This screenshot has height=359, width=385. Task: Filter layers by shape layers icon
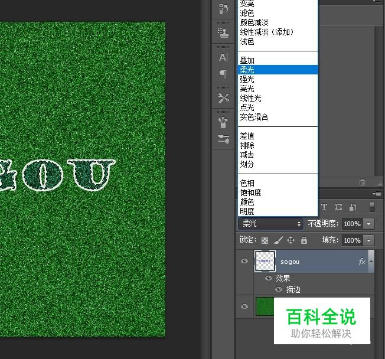pyautogui.click(x=338, y=207)
